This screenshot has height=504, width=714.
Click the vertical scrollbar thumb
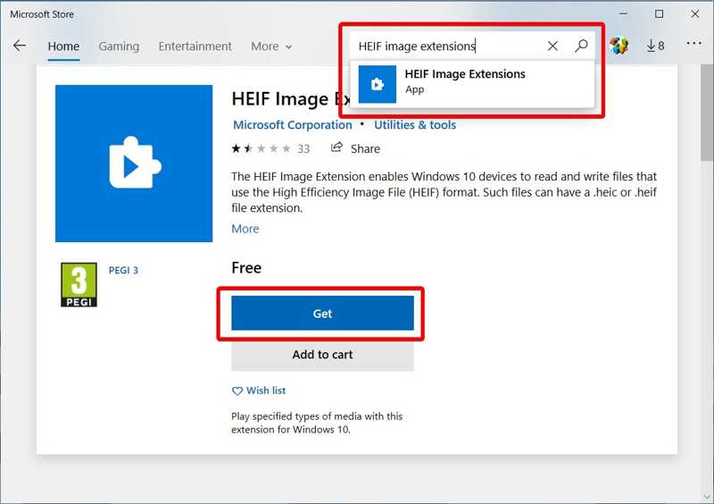coord(707,113)
